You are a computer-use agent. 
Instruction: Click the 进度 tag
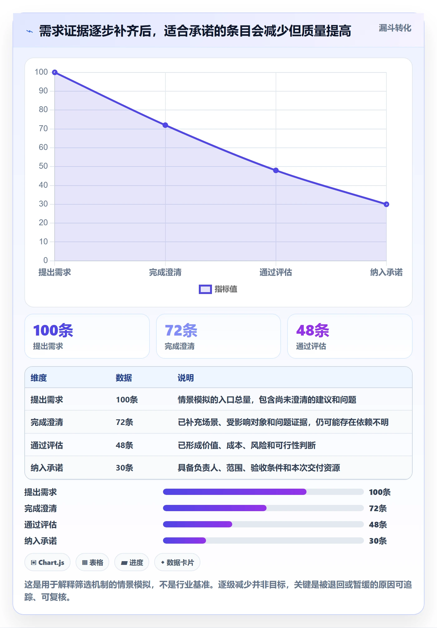132,562
